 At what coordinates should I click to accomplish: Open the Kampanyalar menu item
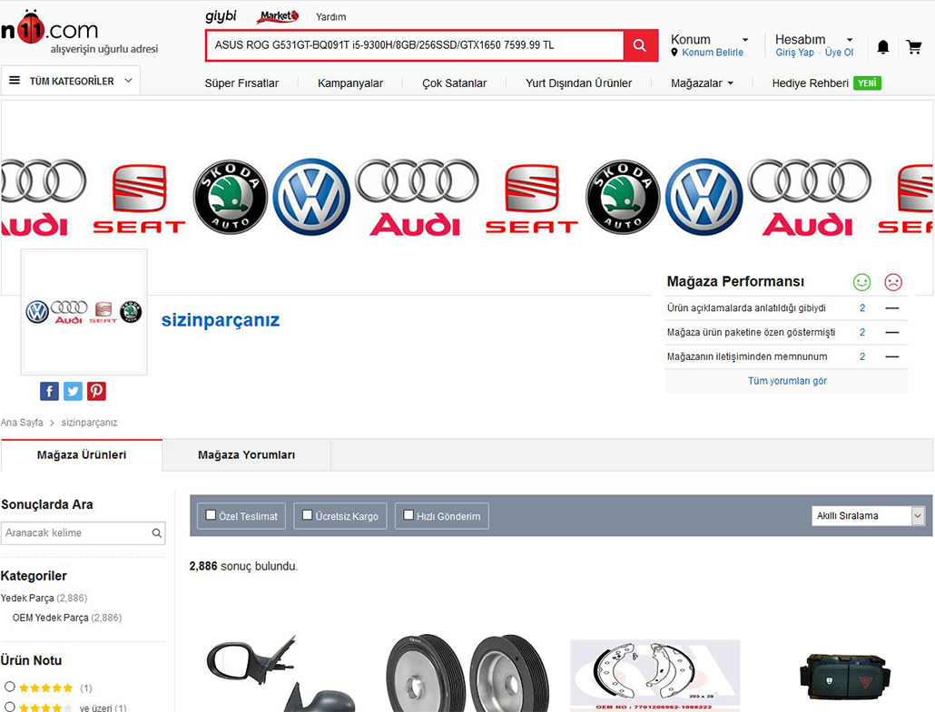tap(350, 83)
